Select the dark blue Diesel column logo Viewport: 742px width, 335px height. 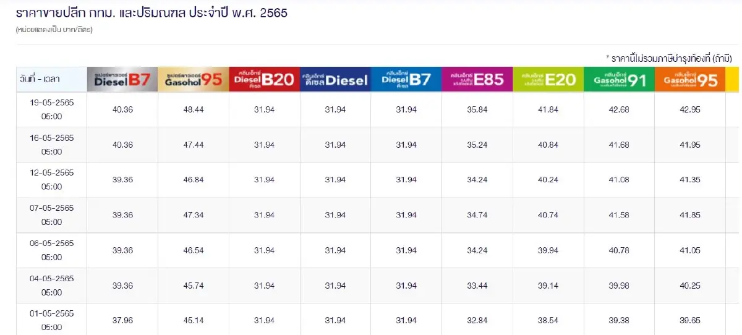[336, 79]
